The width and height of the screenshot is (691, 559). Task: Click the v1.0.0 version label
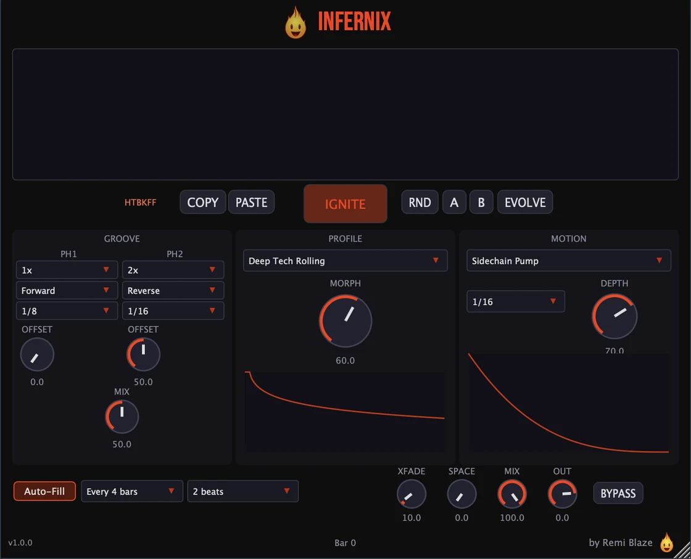(20, 543)
